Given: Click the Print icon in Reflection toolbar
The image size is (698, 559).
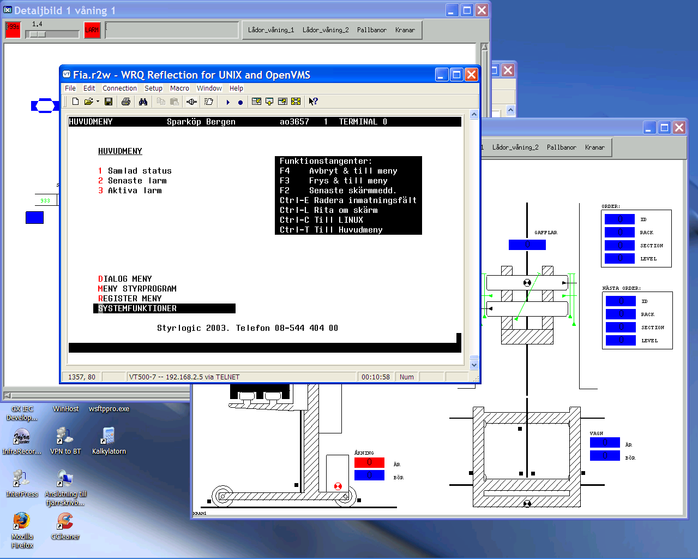Looking at the screenshot, I should pos(126,102).
